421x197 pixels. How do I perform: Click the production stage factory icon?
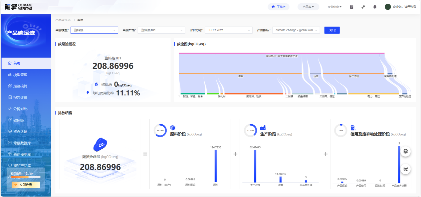(263, 128)
